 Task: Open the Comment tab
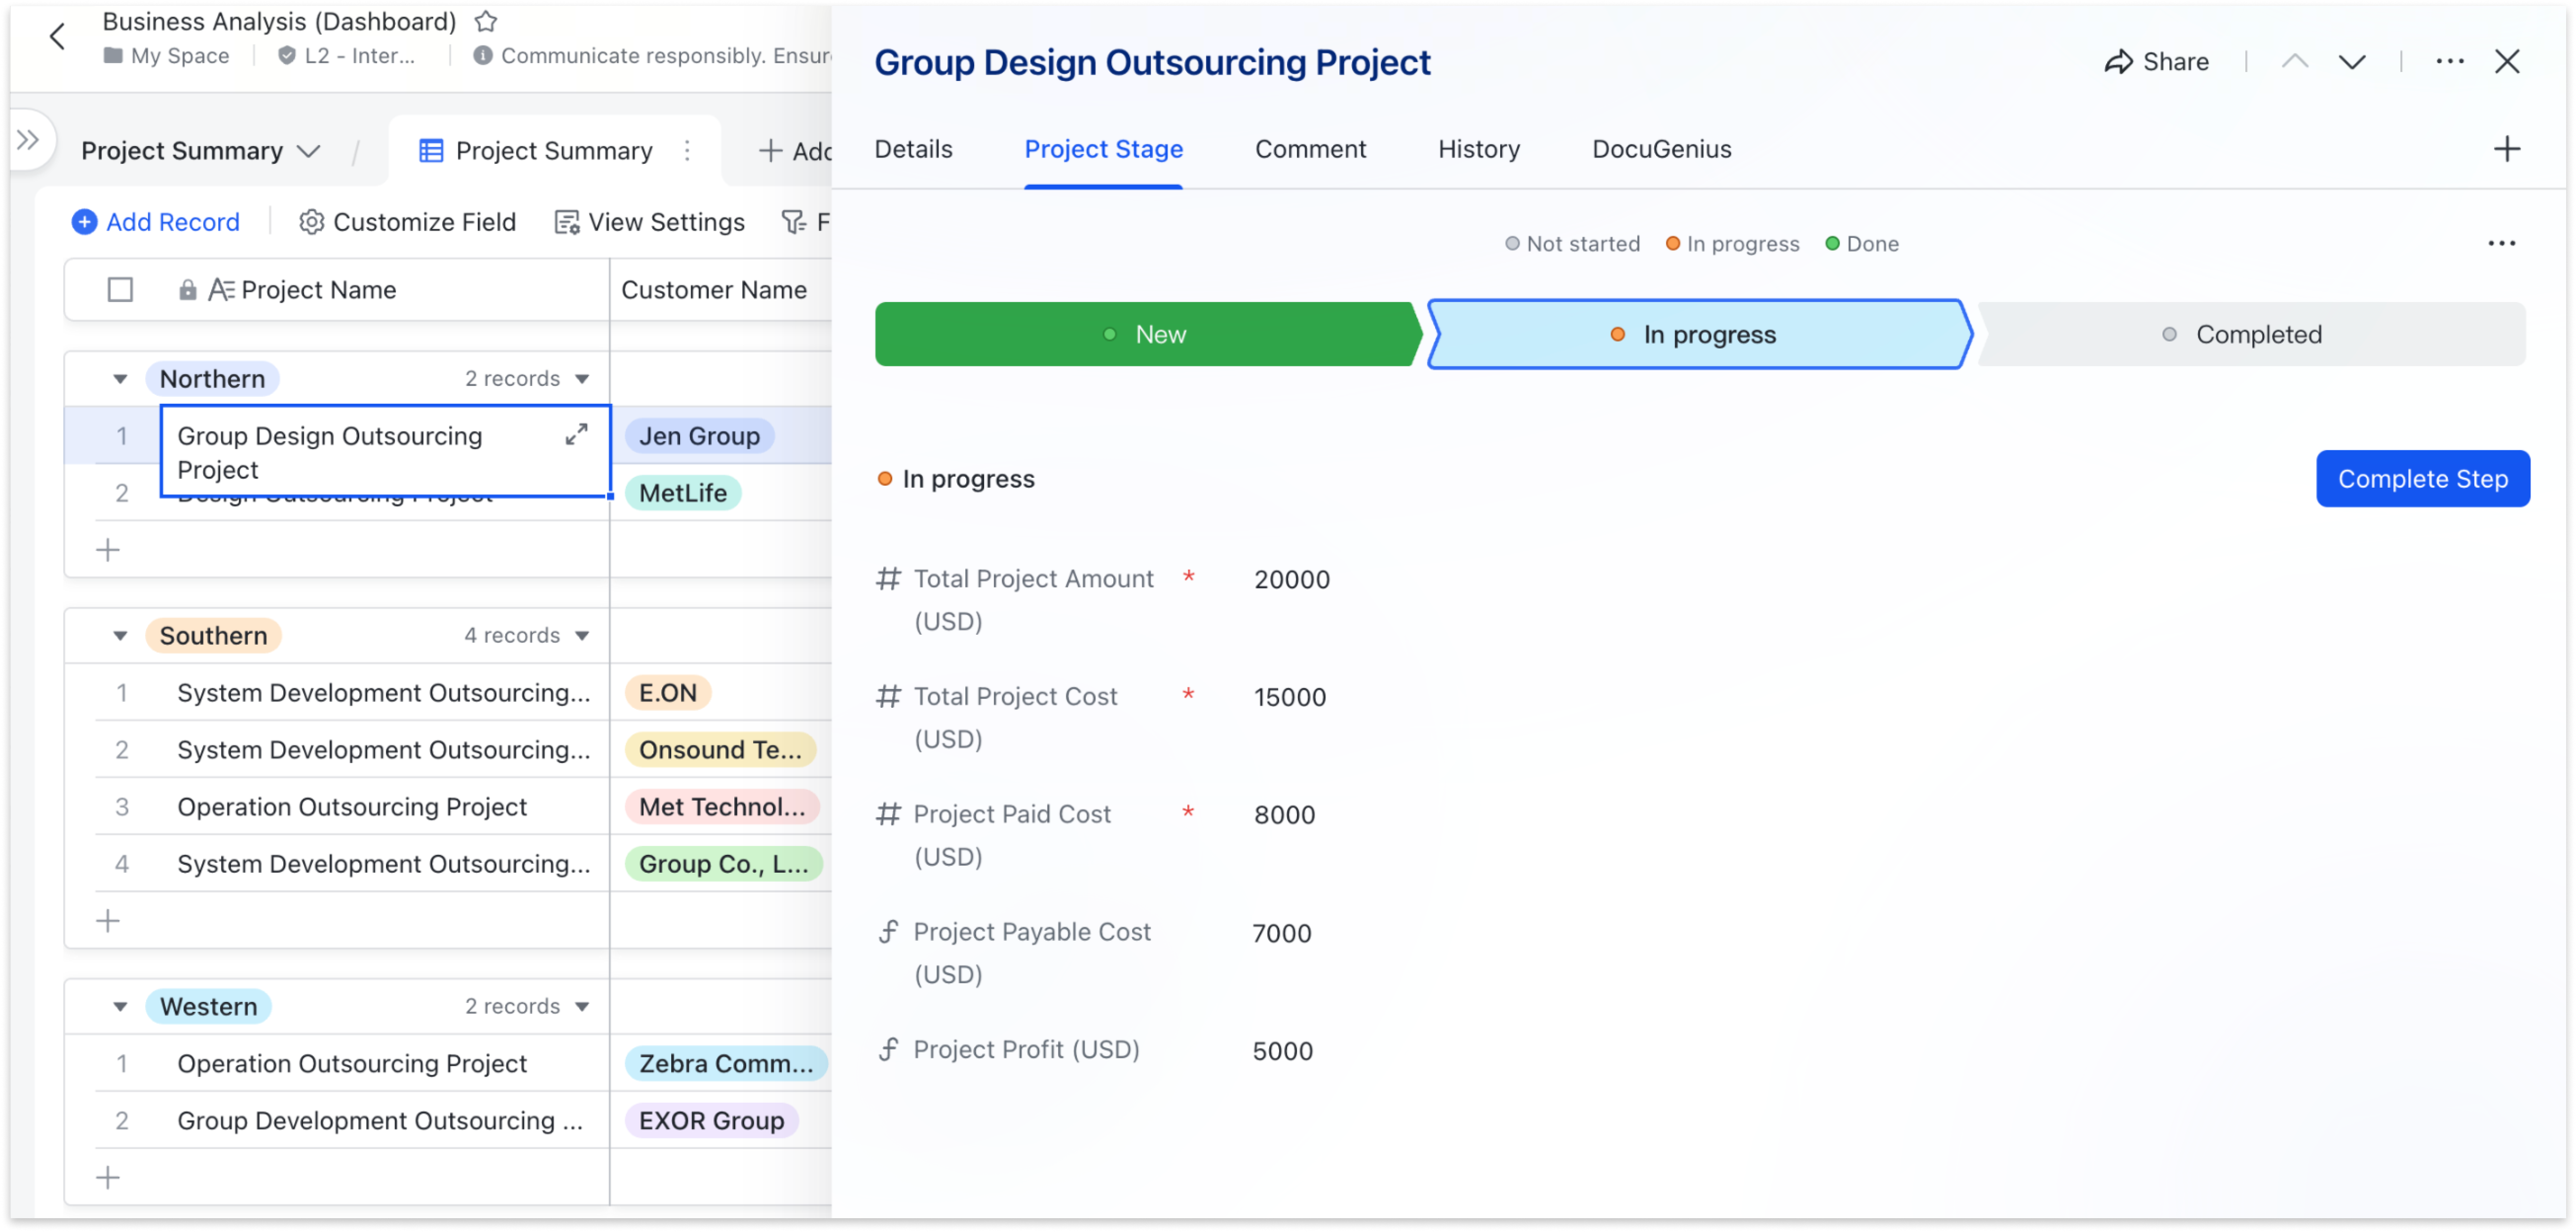tap(1310, 148)
